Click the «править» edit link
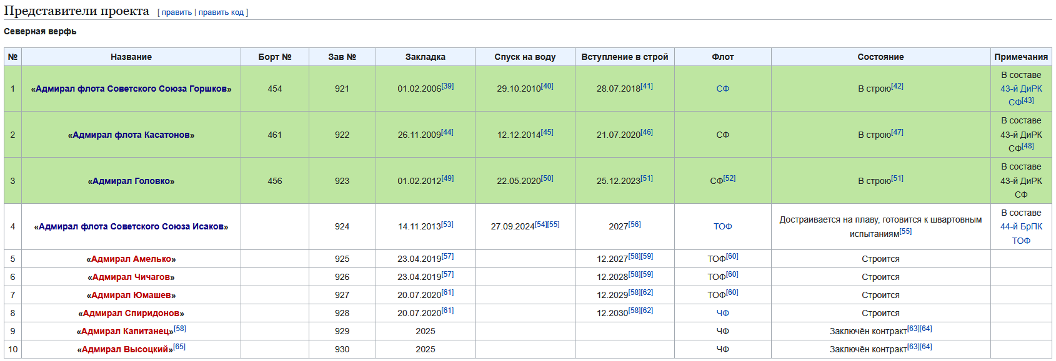The image size is (1056, 361). [x=177, y=12]
